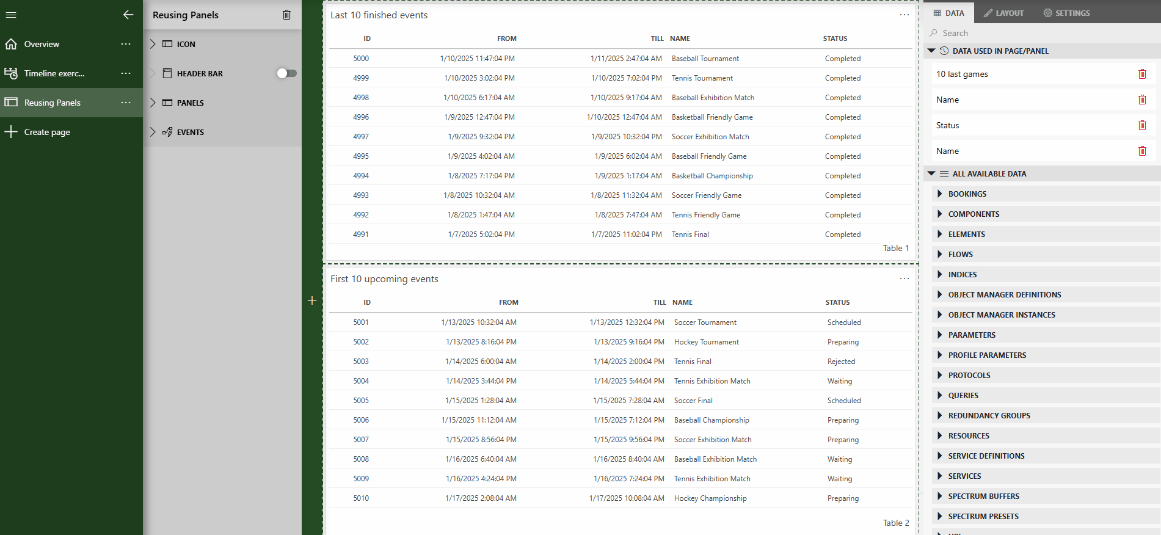This screenshot has height=535, width=1161.
Task: Collapse the Data Used in Page/Panel section
Action: tap(931, 51)
